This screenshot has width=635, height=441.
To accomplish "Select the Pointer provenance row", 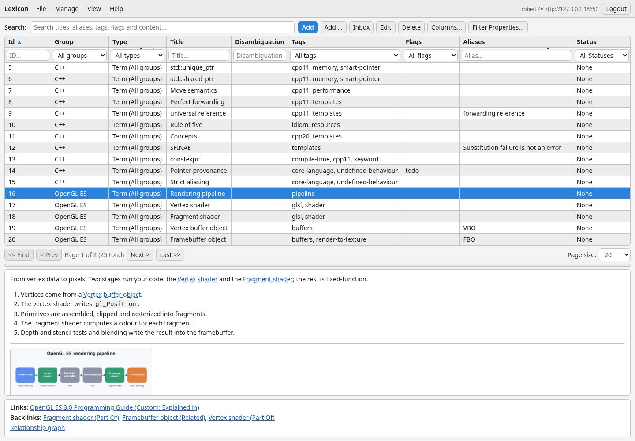I will (317, 171).
